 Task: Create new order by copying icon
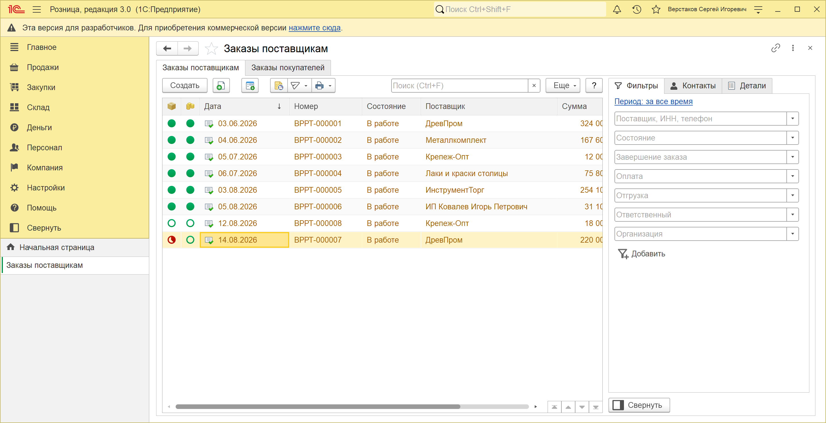(x=221, y=85)
